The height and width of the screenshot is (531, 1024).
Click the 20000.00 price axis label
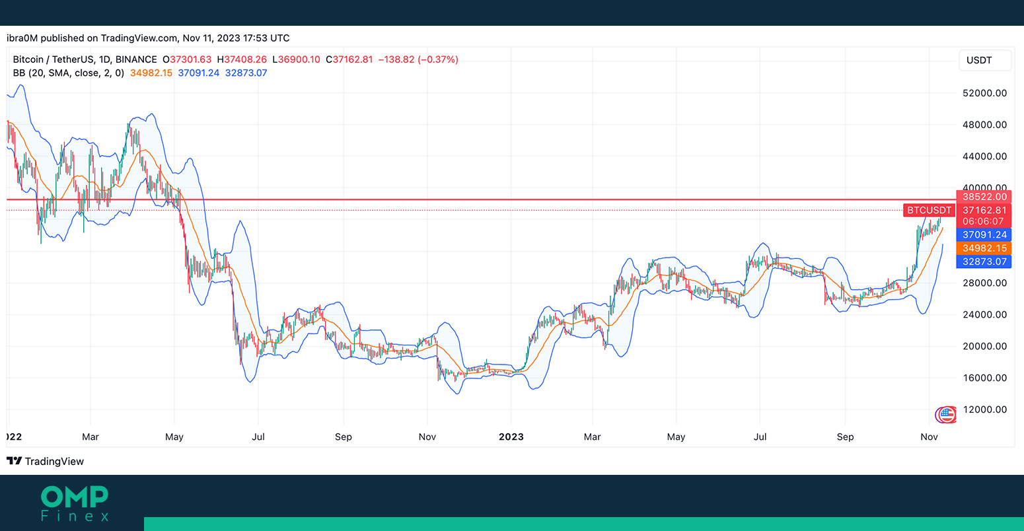tap(984, 346)
